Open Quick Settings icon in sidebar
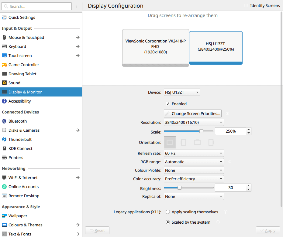 4,18
